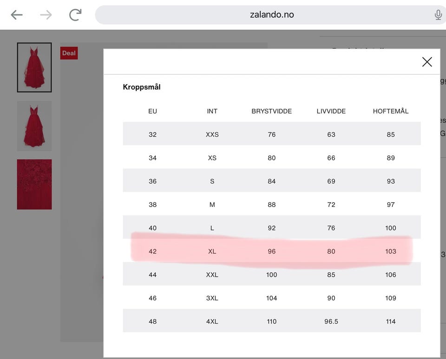
Task: Click bust value 110 in 4XL row
Action: pyautogui.click(x=272, y=321)
